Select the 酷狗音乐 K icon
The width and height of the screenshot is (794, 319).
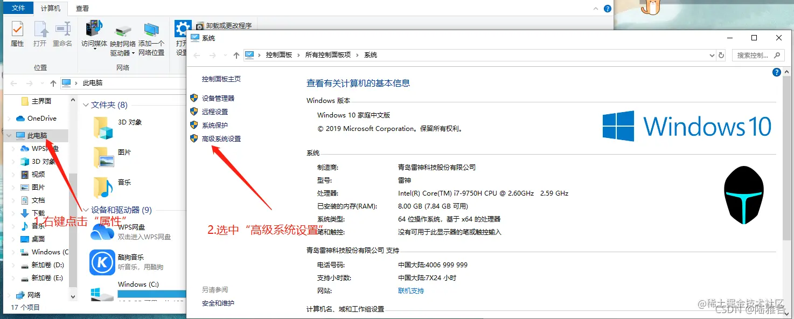click(102, 263)
